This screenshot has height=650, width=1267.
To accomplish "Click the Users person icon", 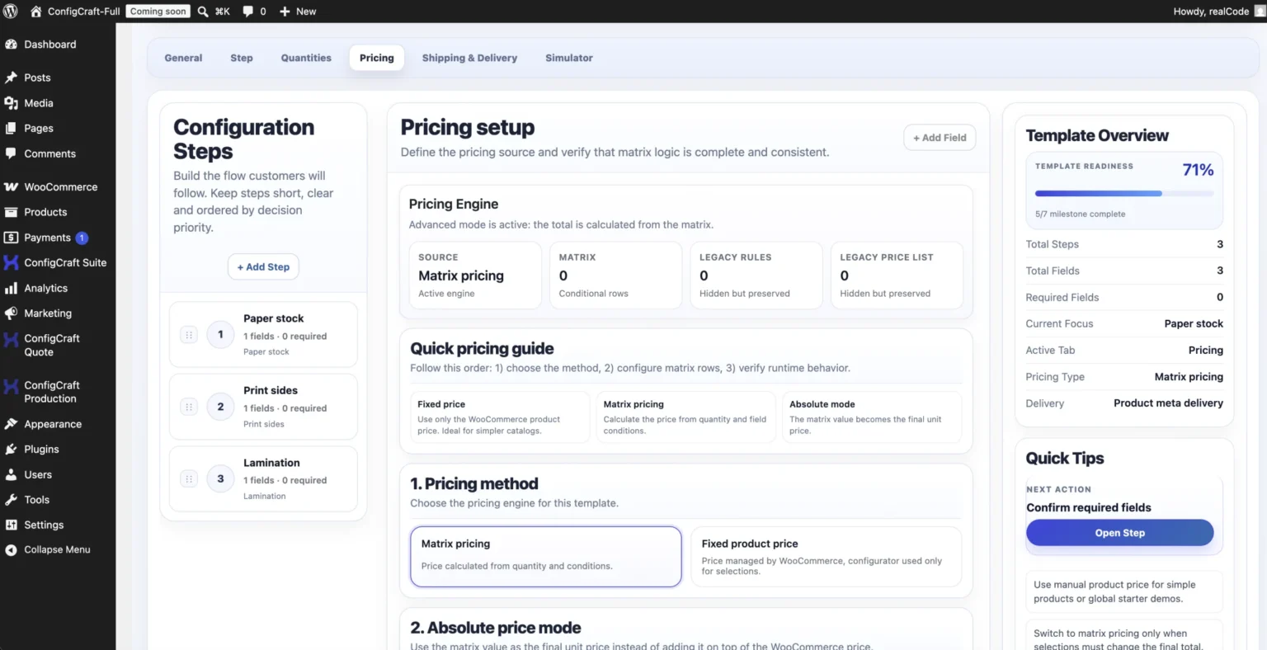I will tap(11, 475).
